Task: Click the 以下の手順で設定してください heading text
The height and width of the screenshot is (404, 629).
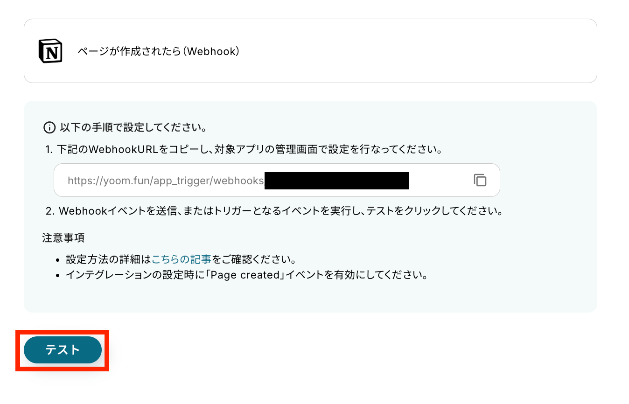Action: click(133, 127)
